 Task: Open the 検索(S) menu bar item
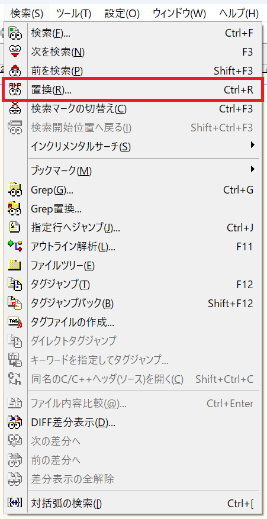27,14
